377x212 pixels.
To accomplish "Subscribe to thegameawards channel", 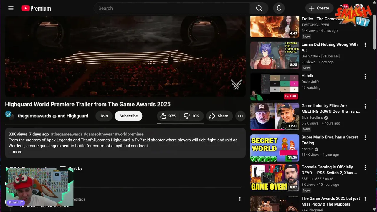I will coord(128,116).
